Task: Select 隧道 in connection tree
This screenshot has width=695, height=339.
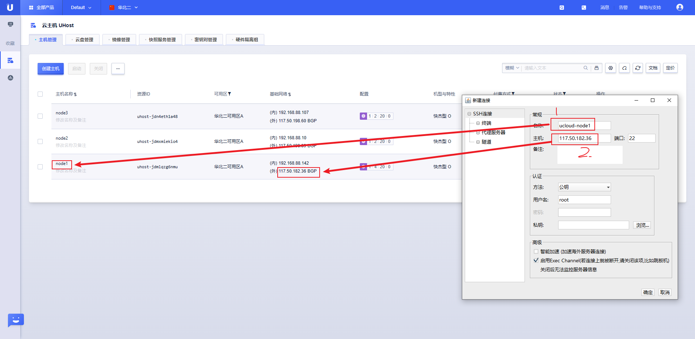Action: click(486, 142)
